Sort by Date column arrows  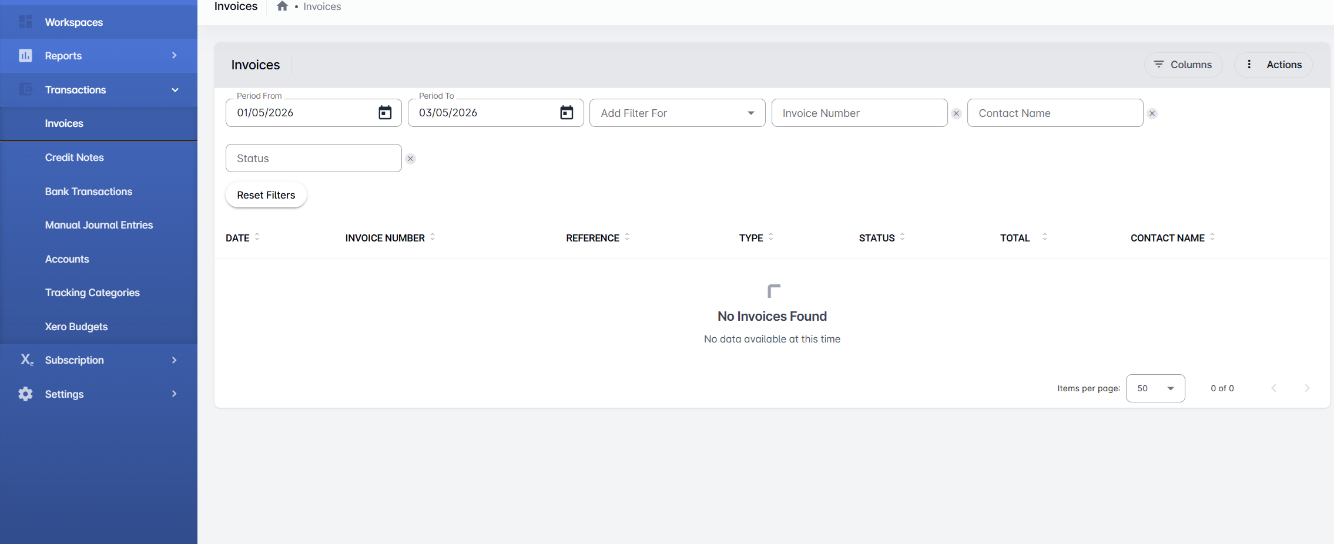point(257,237)
